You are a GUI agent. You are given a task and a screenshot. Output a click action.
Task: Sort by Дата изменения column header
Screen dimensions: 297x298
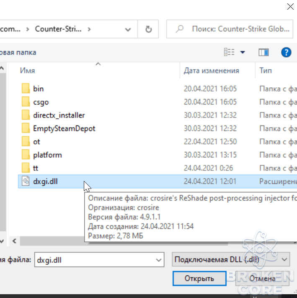pos(211,71)
